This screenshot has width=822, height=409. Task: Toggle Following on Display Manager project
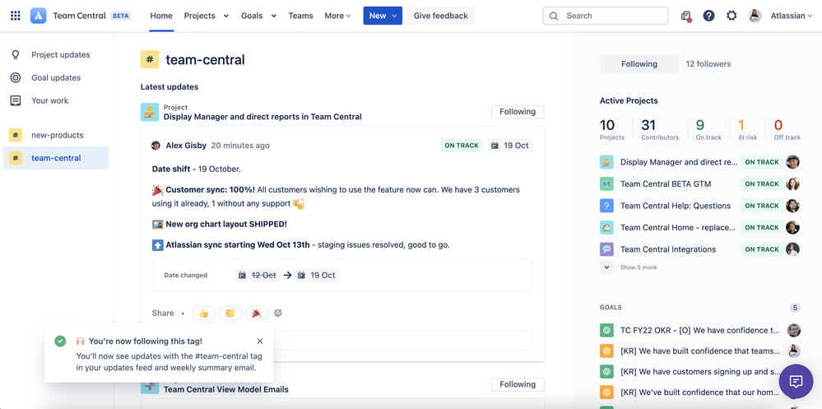click(518, 112)
